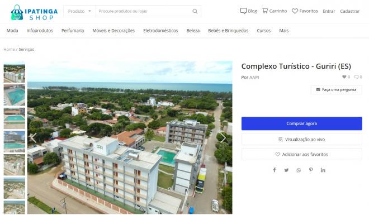Image resolution: width=369 pixels, height=215 pixels.
Task: Share on Facebook
Action: pos(275,170)
